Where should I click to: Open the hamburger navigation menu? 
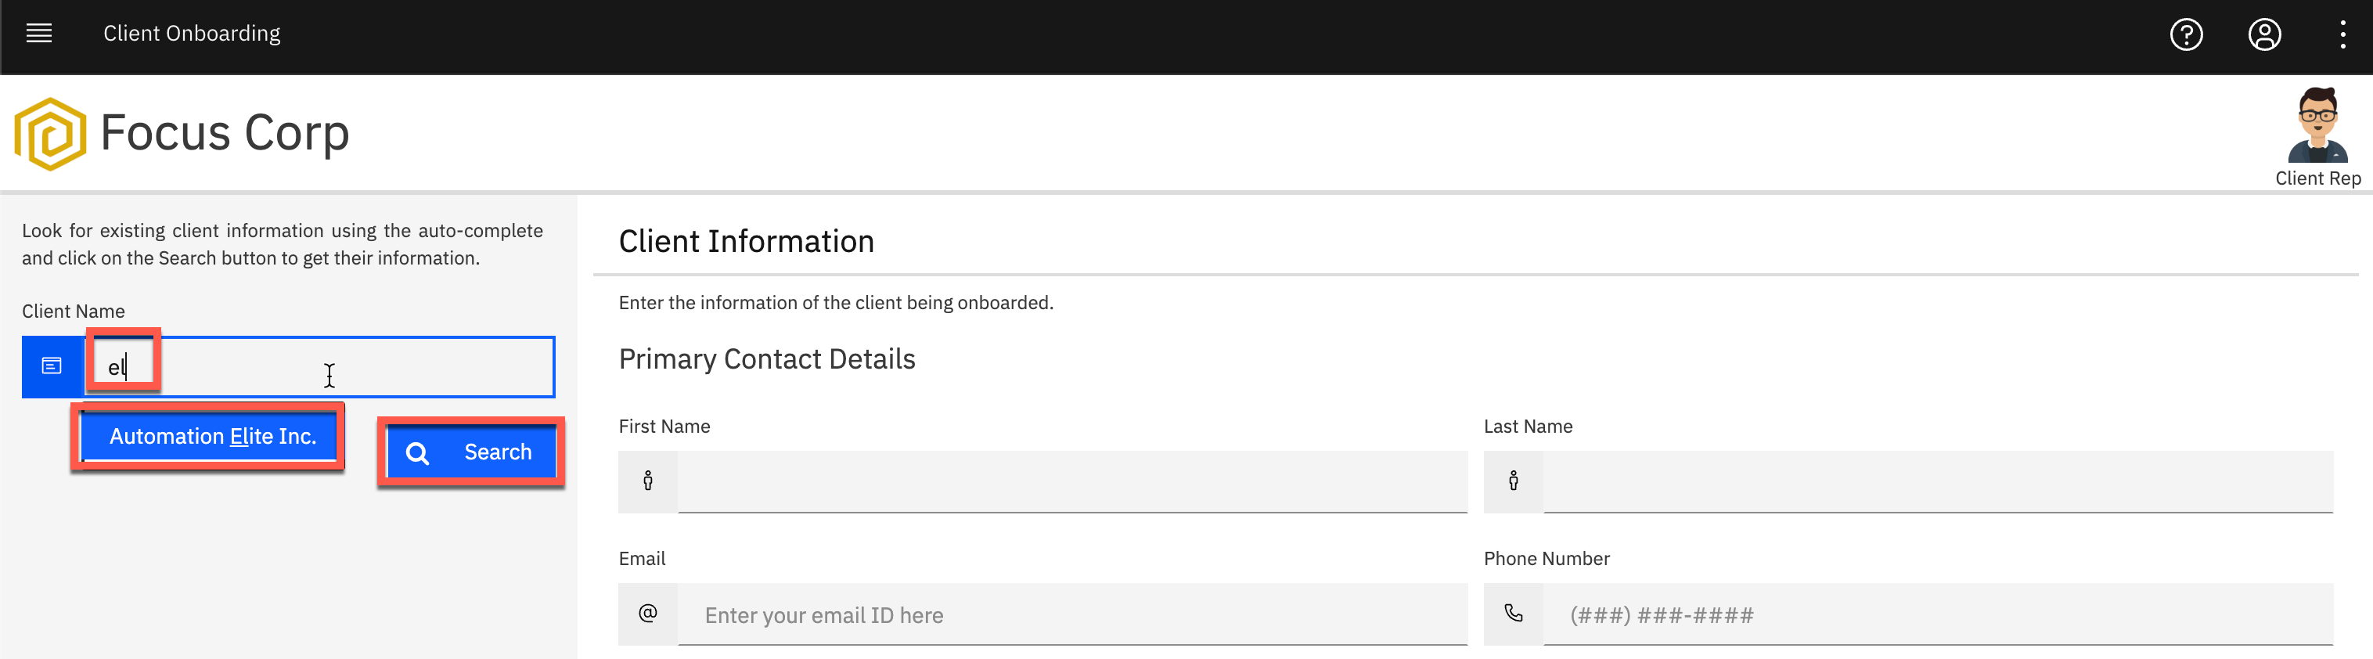tap(38, 34)
